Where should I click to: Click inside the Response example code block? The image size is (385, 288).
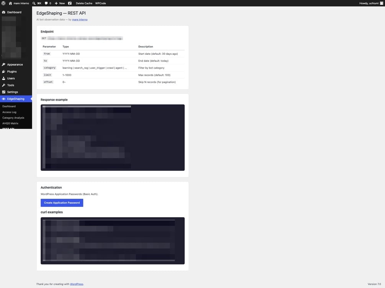click(x=113, y=137)
